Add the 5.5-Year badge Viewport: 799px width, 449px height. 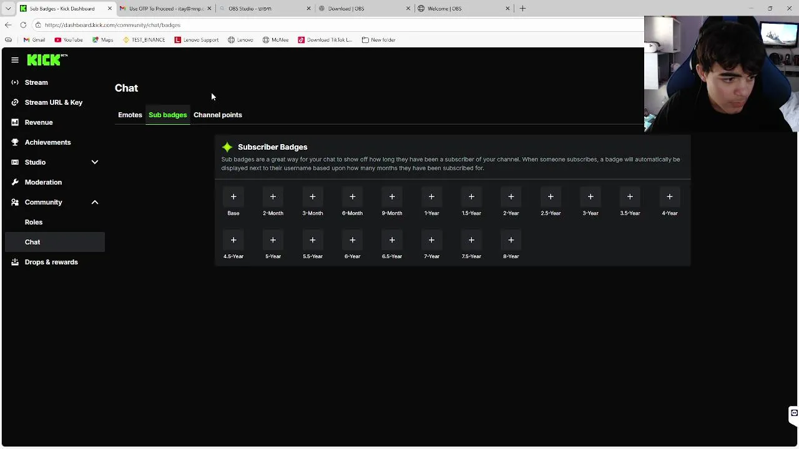pyautogui.click(x=313, y=240)
